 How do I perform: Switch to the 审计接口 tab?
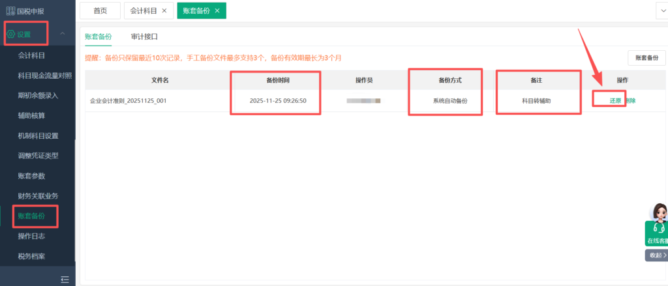coord(144,37)
